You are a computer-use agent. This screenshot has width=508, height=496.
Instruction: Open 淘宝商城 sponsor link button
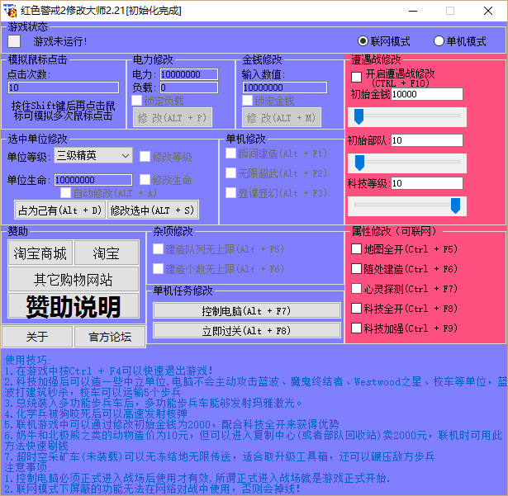click(x=39, y=253)
